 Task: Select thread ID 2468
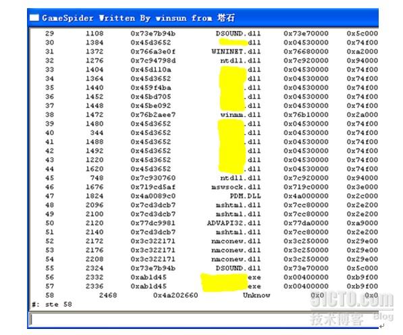click(x=108, y=295)
